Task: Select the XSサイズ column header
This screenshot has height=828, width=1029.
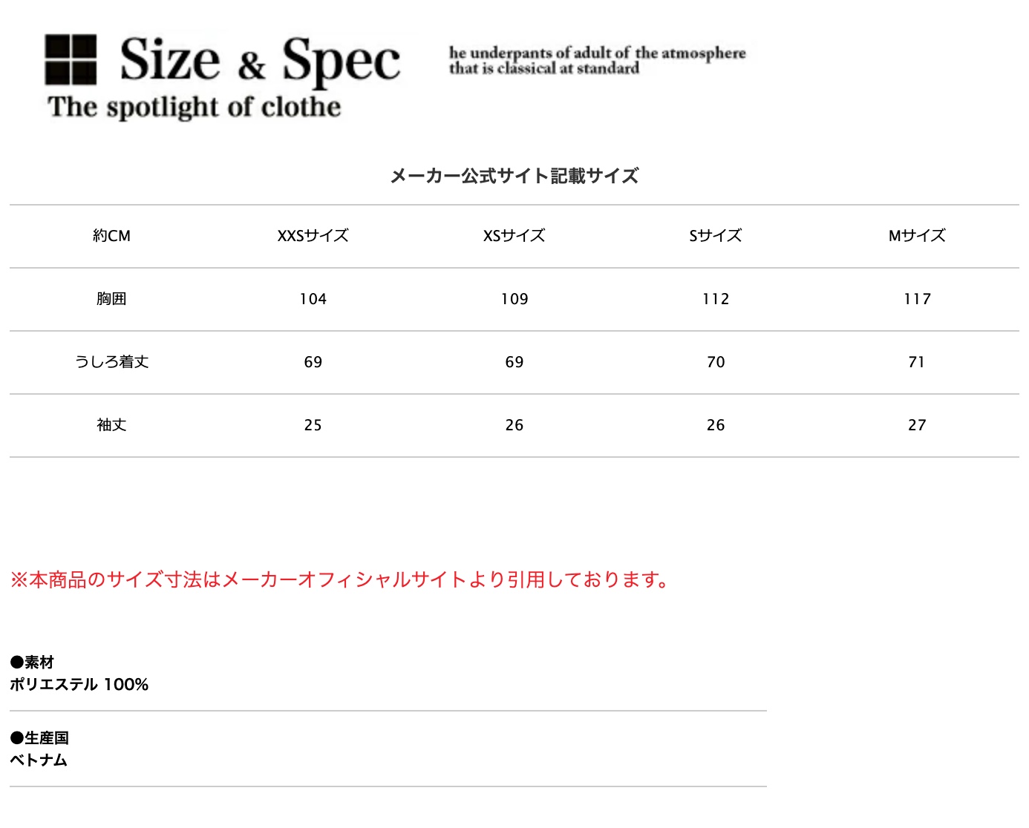Action: 514,236
